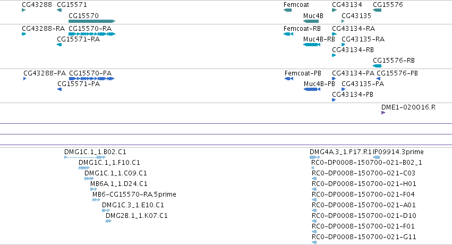Select the RC0-DP0008-150700-021-G11 arrow glyph

click(x=314, y=242)
